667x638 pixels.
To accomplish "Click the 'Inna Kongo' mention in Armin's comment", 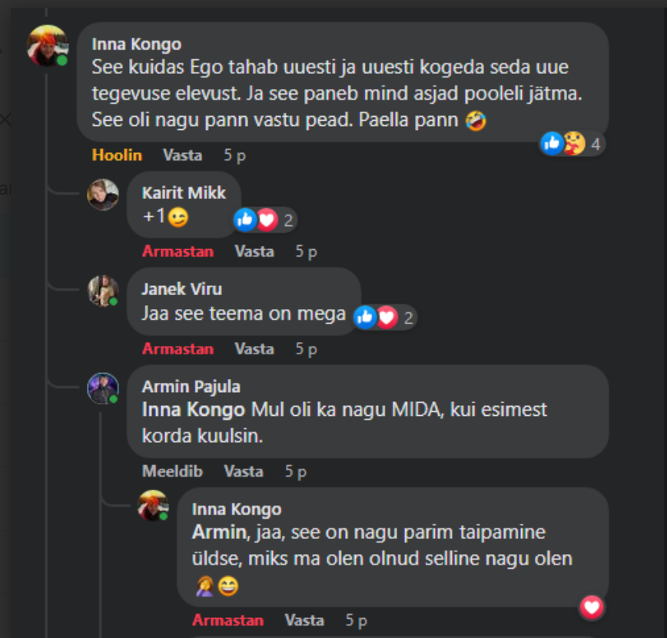I will tap(193, 409).
